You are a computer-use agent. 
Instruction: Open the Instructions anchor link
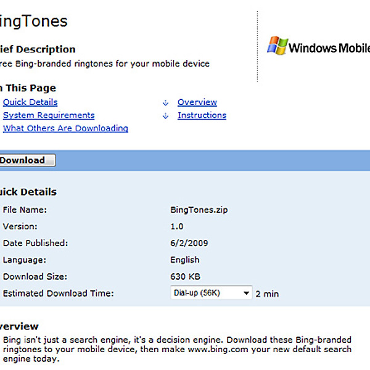(x=202, y=115)
